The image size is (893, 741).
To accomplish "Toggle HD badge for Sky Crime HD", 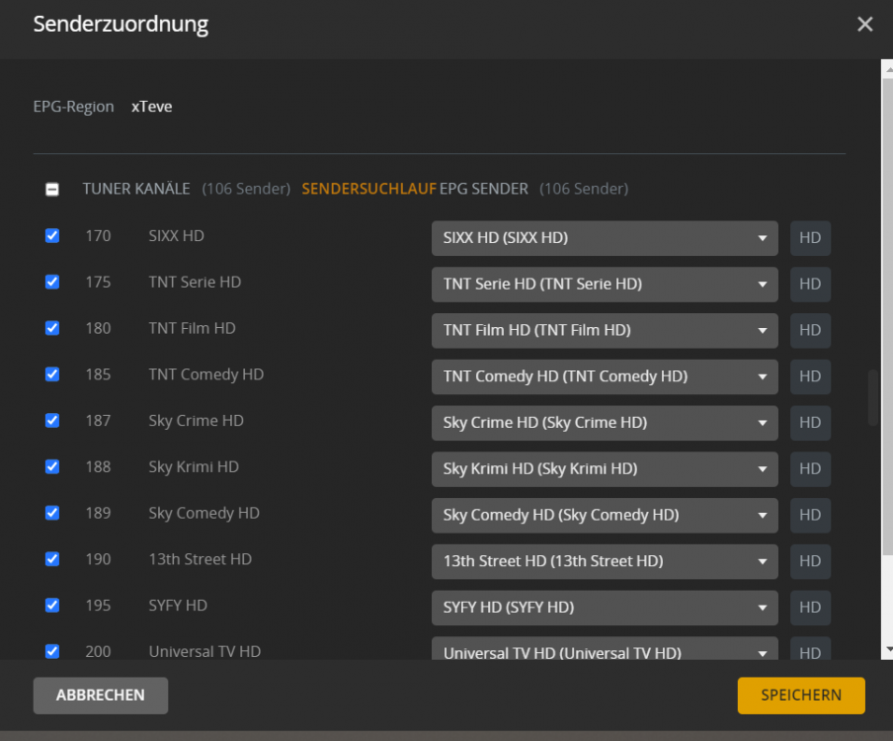I will coord(810,423).
